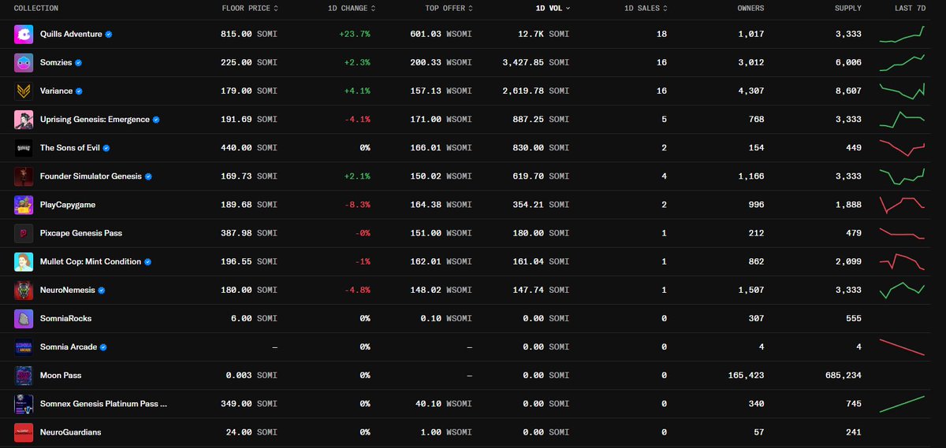
Task: Open the Moon Pass name link
Action: pyautogui.click(x=59, y=376)
